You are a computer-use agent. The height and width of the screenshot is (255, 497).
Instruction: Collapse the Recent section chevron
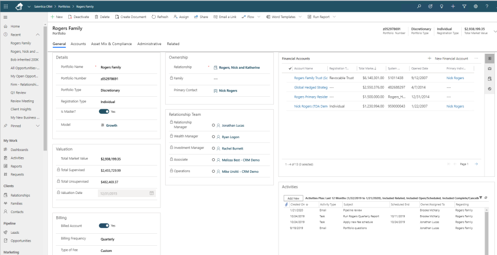coord(38,35)
